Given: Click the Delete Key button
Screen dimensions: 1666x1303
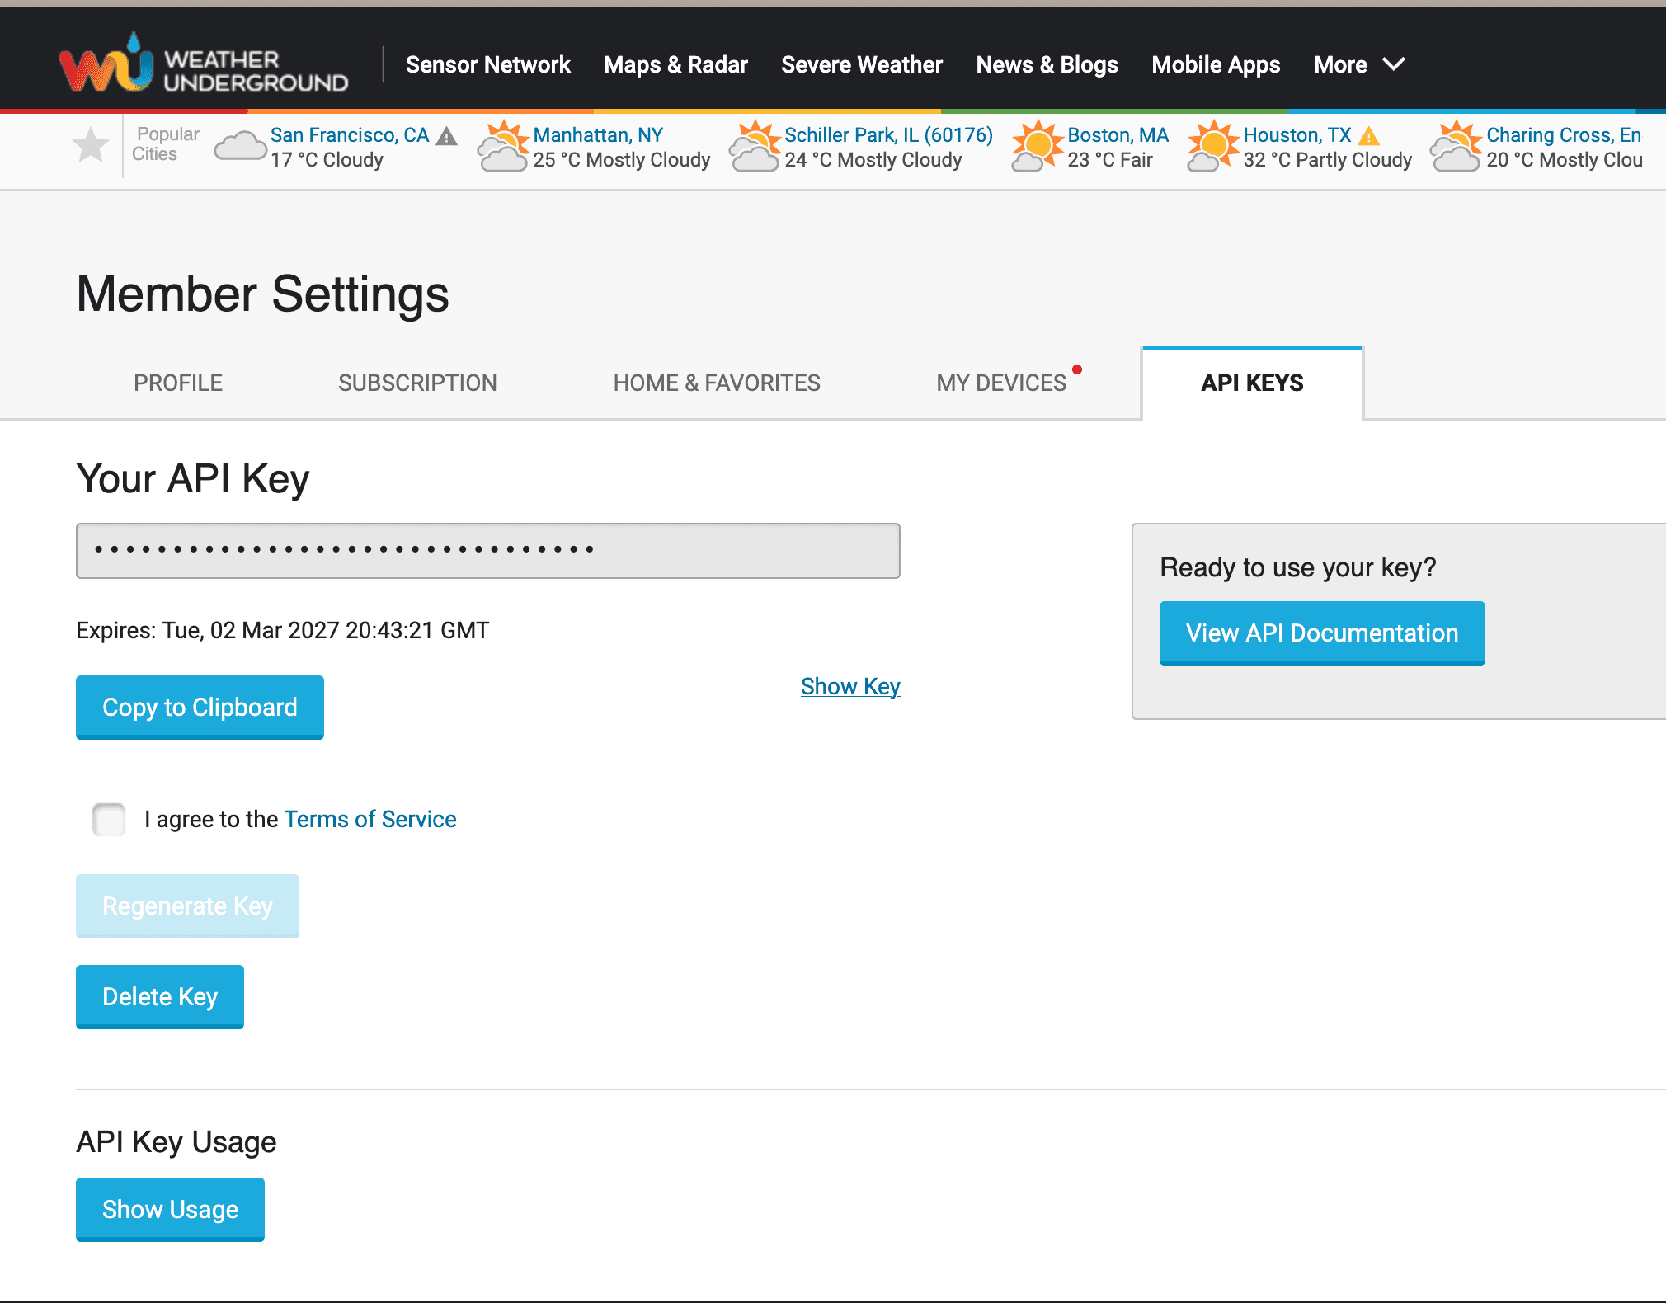Looking at the screenshot, I should click(x=160, y=996).
